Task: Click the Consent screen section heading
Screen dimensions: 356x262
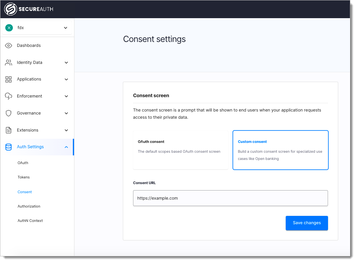Action: tap(151, 96)
